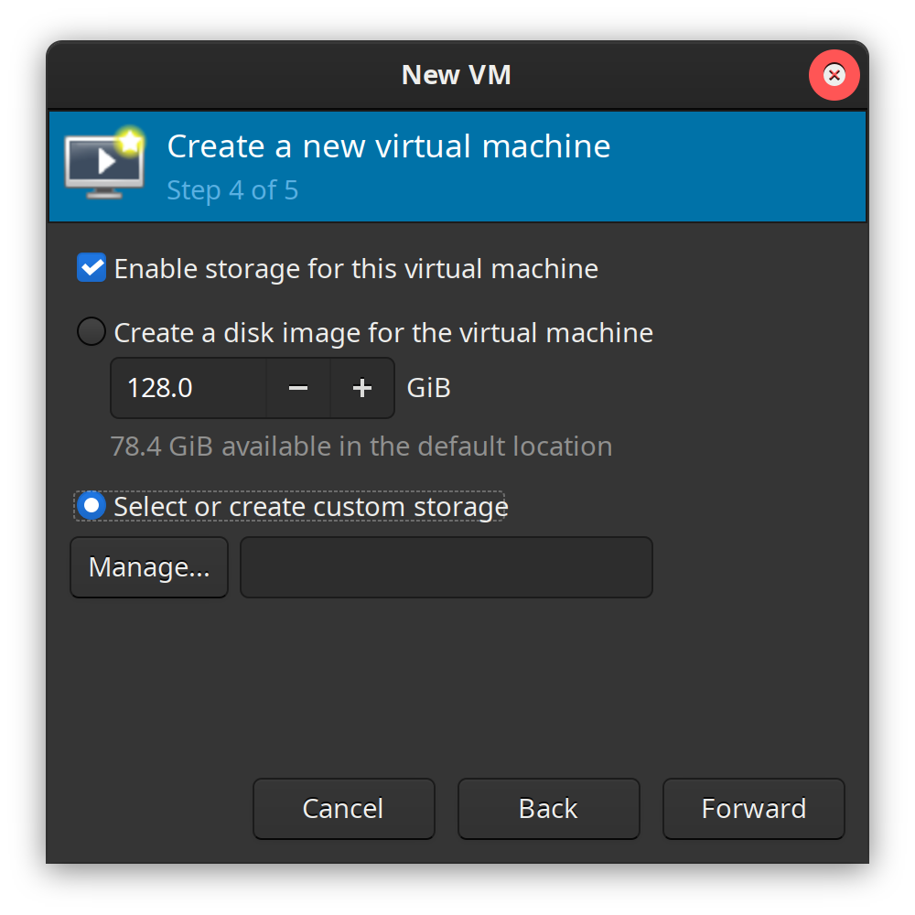The image size is (915, 915).
Task: Click the Create a new virtual machine heading
Action: 388,146
